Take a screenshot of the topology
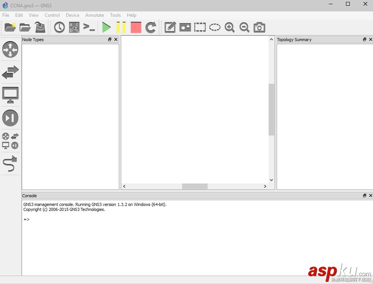Viewport: 373px width, 284px height. pos(259,27)
